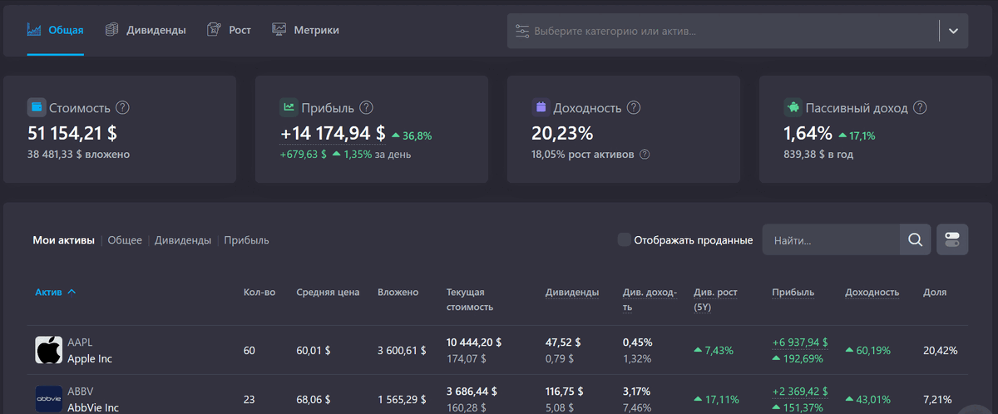Screen dimensions: 998x414
Task: Select the Дивиденды table view
Action: pyautogui.click(x=183, y=240)
